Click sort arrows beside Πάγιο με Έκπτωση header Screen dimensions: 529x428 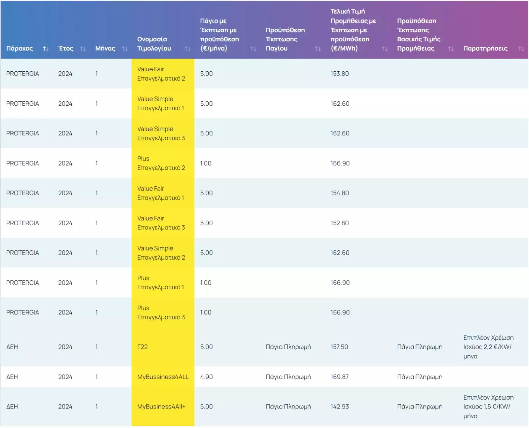click(253, 49)
